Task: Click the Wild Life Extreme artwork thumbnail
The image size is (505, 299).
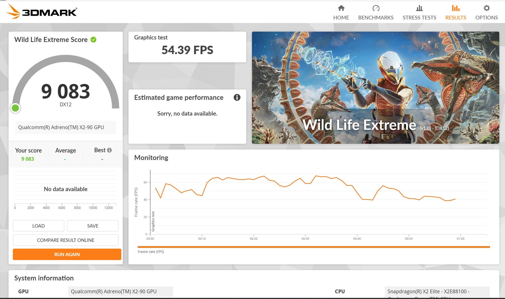Action: [375, 88]
